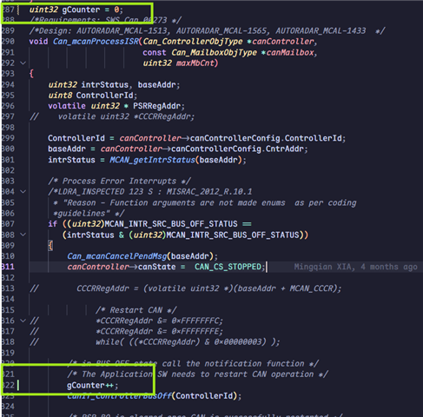The width and height of the screenshot is (423, 417).
Task: Click the Design: AUTORADAR_MCAL-1513 comment
Action: tap(207, 31)
